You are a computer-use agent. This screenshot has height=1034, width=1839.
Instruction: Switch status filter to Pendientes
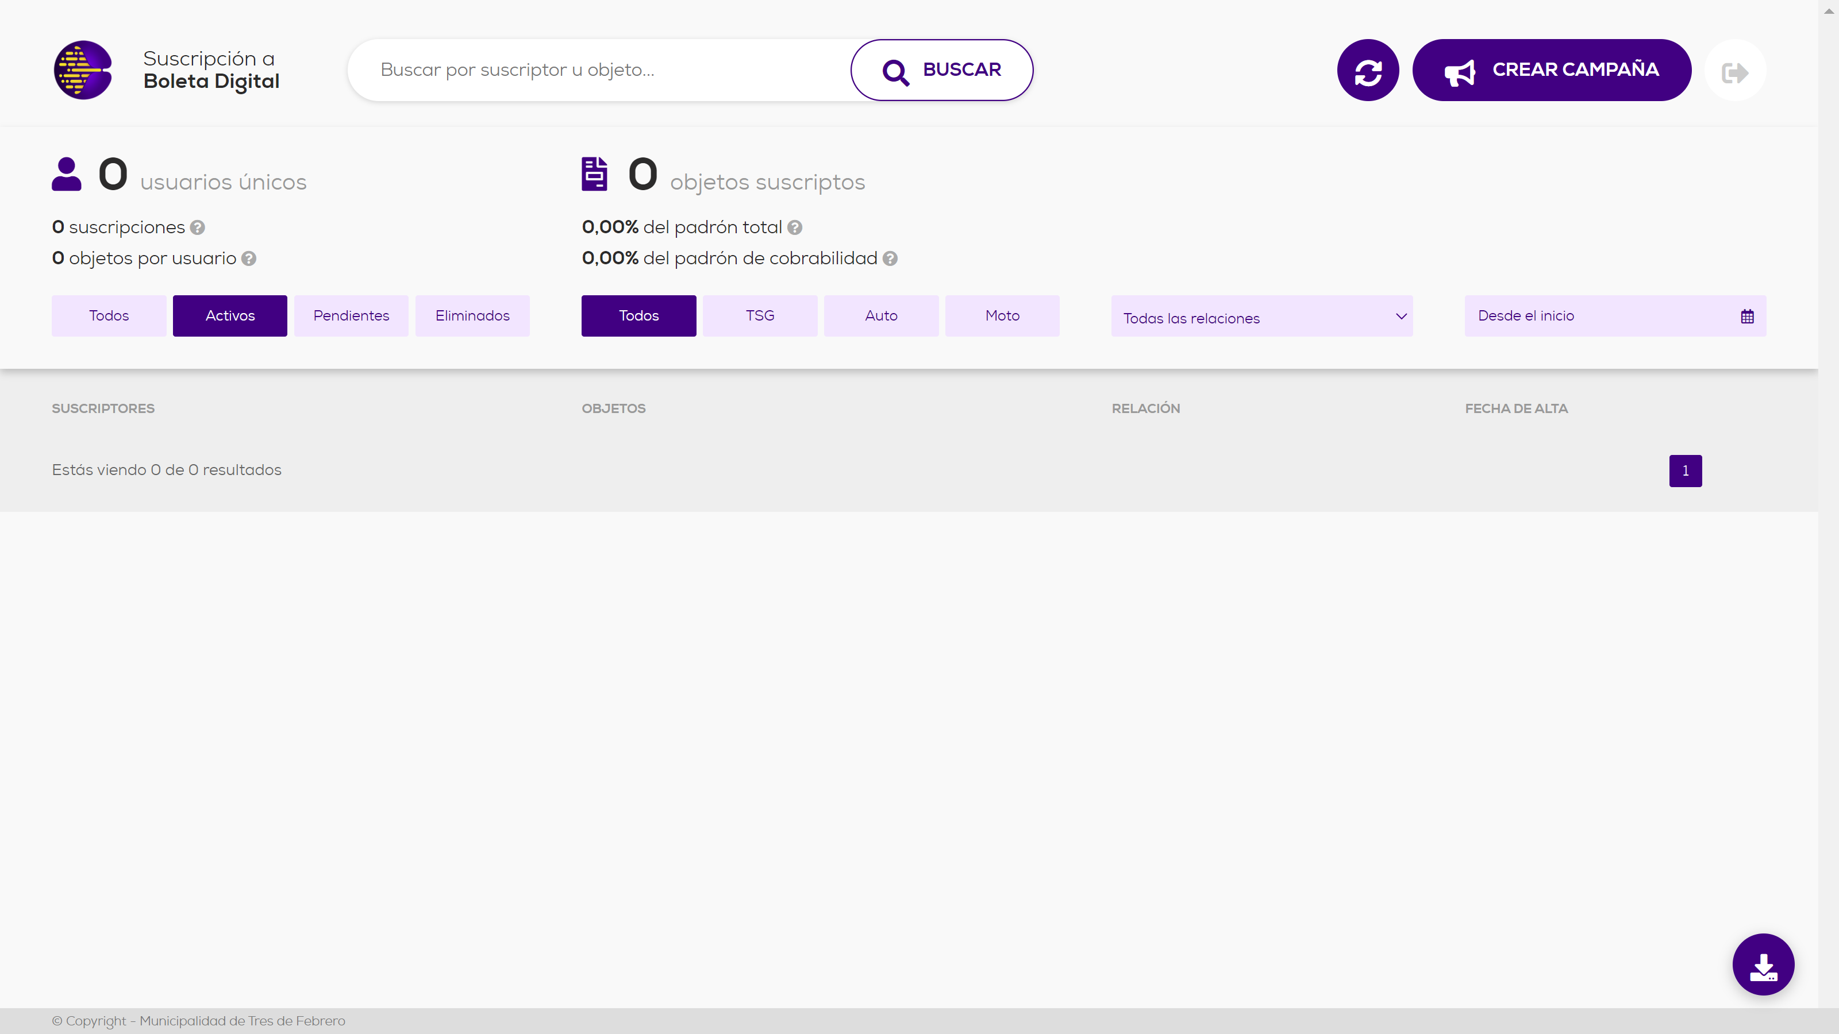click(351, 315)
